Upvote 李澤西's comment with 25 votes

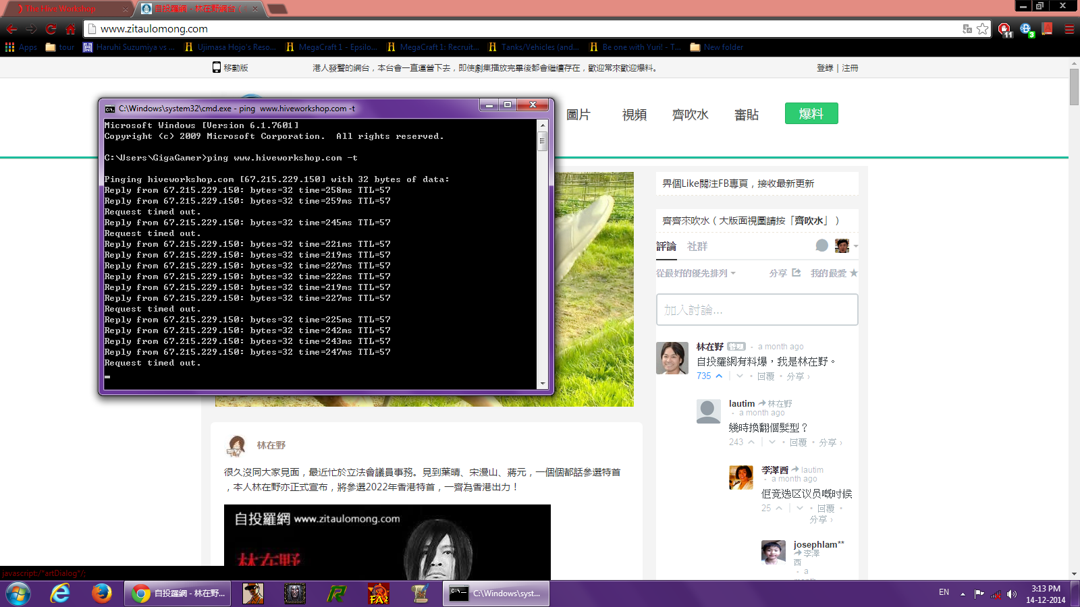pyautogui.click(x=779, y=508)
